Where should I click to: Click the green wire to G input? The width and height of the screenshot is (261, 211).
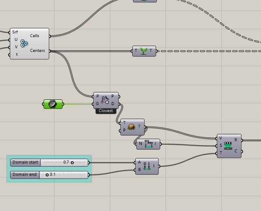[77, 104]
